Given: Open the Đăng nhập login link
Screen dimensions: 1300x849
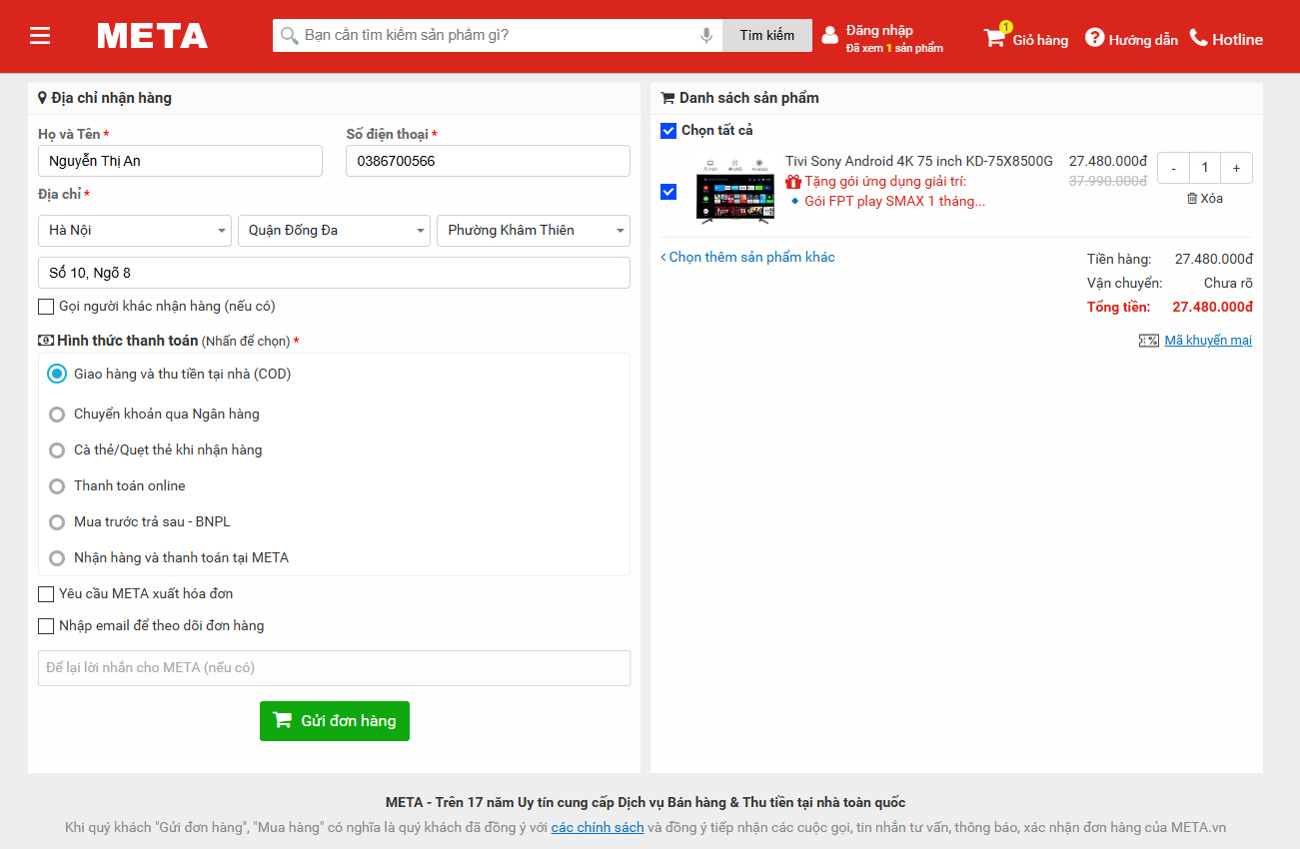Looking at the screenshot, I should [x=879, y=30].
